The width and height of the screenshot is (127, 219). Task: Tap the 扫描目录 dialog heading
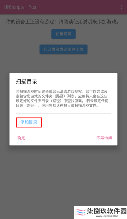(x=26, y=81)
